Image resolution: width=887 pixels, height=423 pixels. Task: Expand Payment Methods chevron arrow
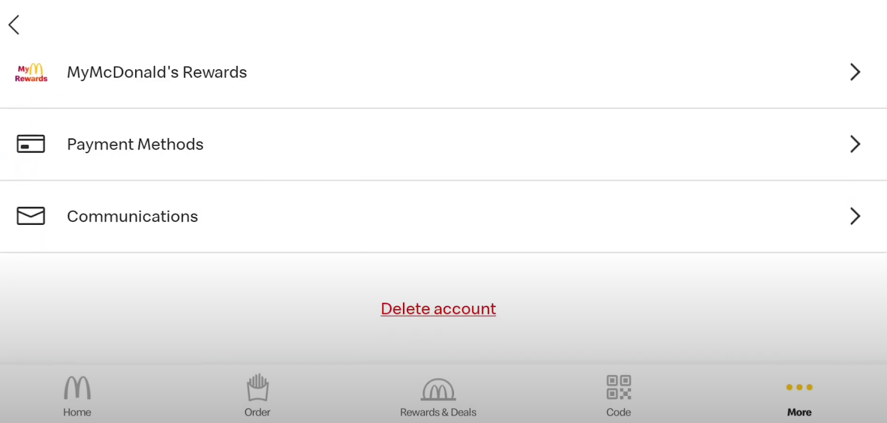coord(855,144)
